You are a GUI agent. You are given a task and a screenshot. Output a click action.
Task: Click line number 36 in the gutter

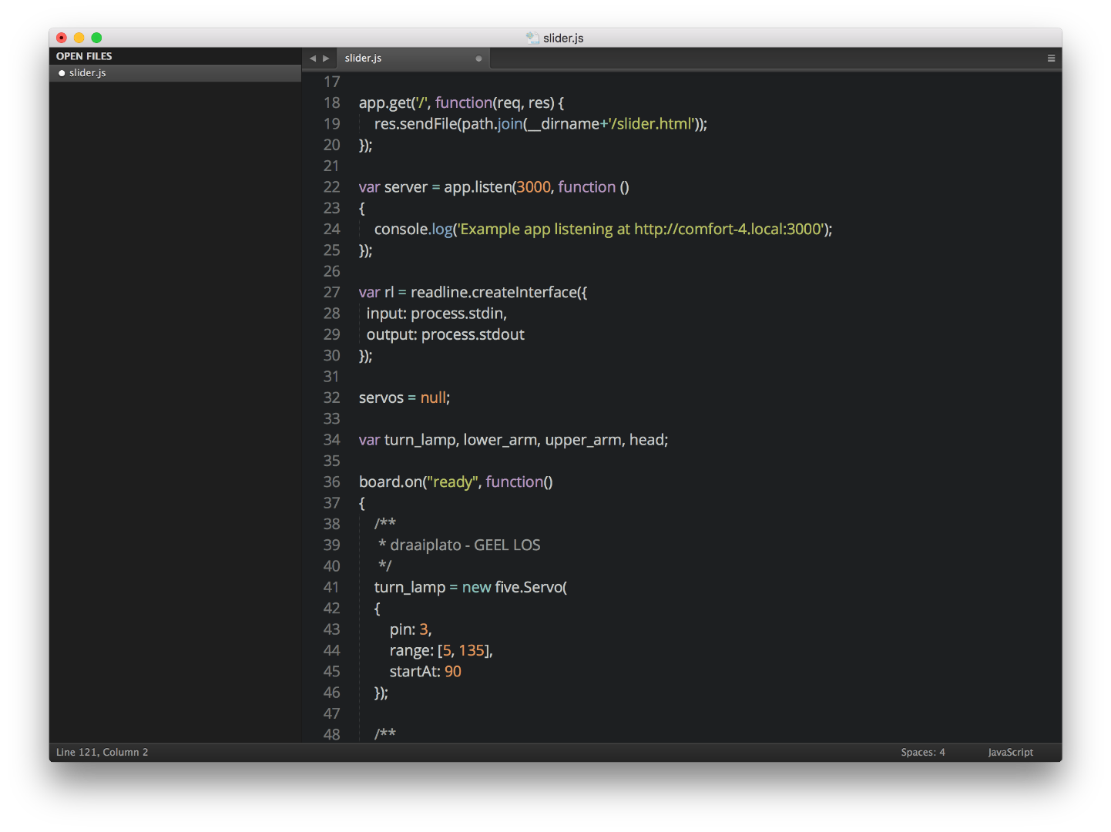[x=331, y=482]
